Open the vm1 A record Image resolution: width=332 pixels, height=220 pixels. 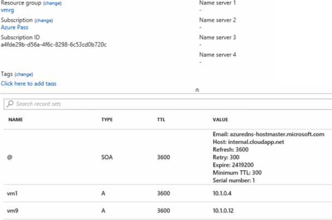click(12, 193)
